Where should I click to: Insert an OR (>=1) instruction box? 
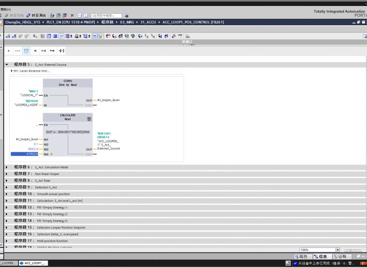pyautogui.click(x=17, y=50)
